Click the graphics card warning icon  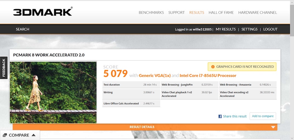213,67
